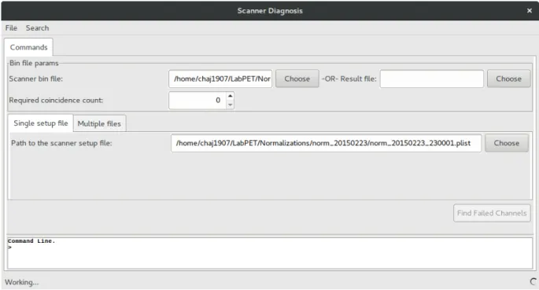Click the 'Bin file params' group title
539x290 pixels.
point(34,63)
